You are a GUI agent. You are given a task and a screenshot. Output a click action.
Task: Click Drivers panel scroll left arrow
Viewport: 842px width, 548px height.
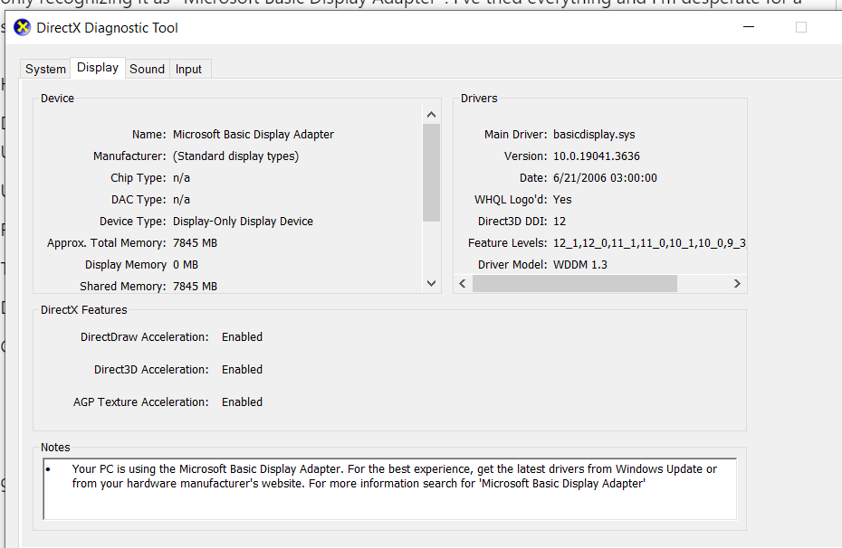(x=463, y=284)
